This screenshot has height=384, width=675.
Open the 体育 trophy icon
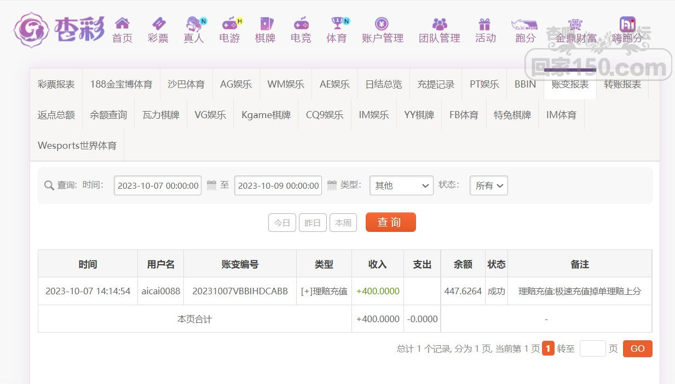(x=337, y=24)
